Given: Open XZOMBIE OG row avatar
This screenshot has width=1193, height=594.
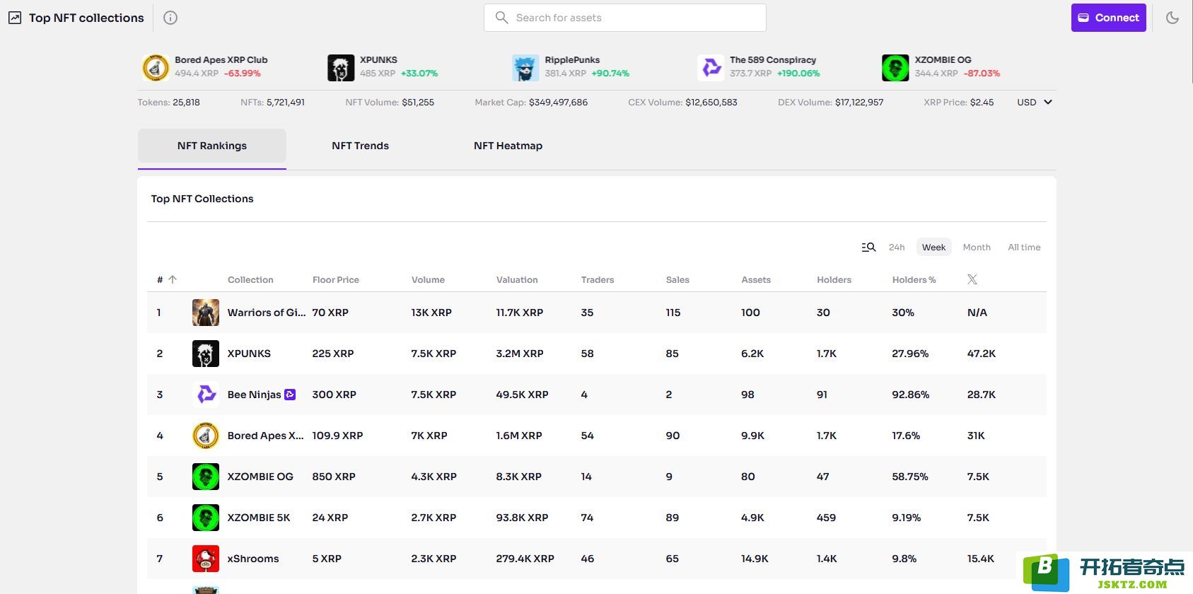Looking at the screenshot, I should 206,477.
